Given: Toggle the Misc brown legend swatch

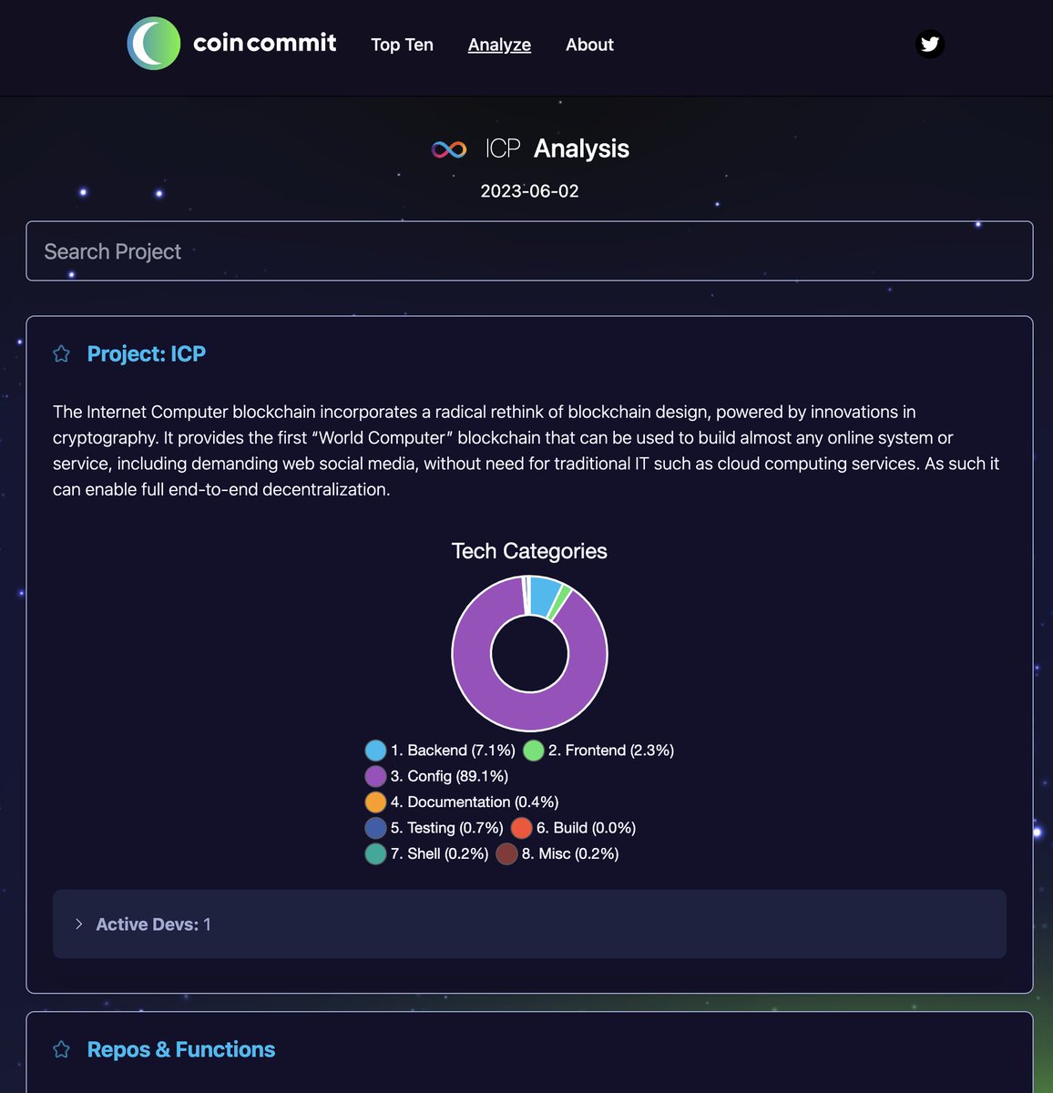Looking at the screenshot, I should (506, 853).
